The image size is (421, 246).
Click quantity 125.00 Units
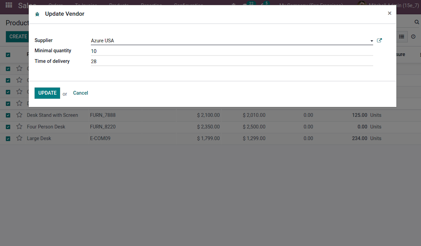pyautogui.click(x=367, y=115)
